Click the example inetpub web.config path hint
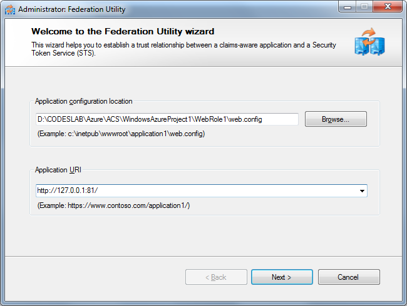The height and width of the screenshot is (306, 407). point(121,134)
